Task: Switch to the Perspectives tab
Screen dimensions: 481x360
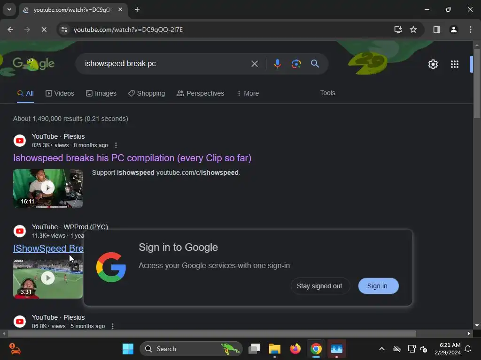Action: click(200, 93)
